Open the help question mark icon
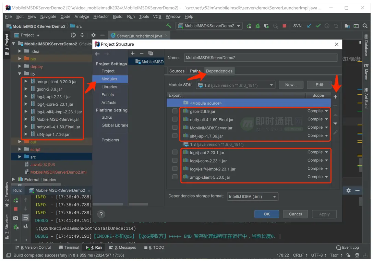This screenshot has width=373, height=261. click(101, 214)
